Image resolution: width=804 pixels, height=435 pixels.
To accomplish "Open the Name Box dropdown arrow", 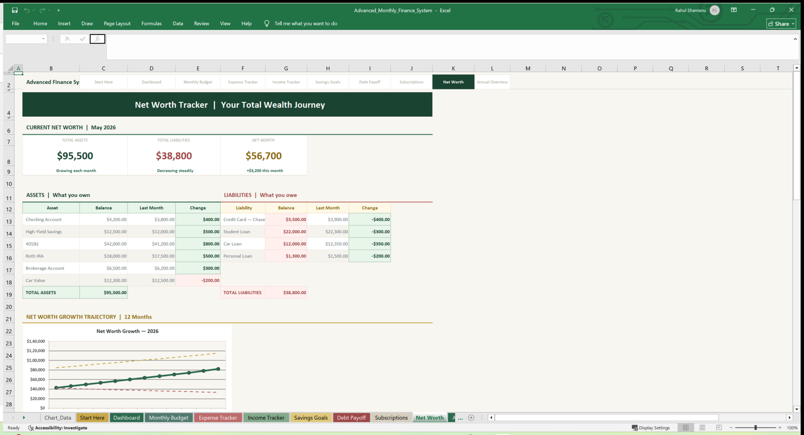I will click(43, 39).
